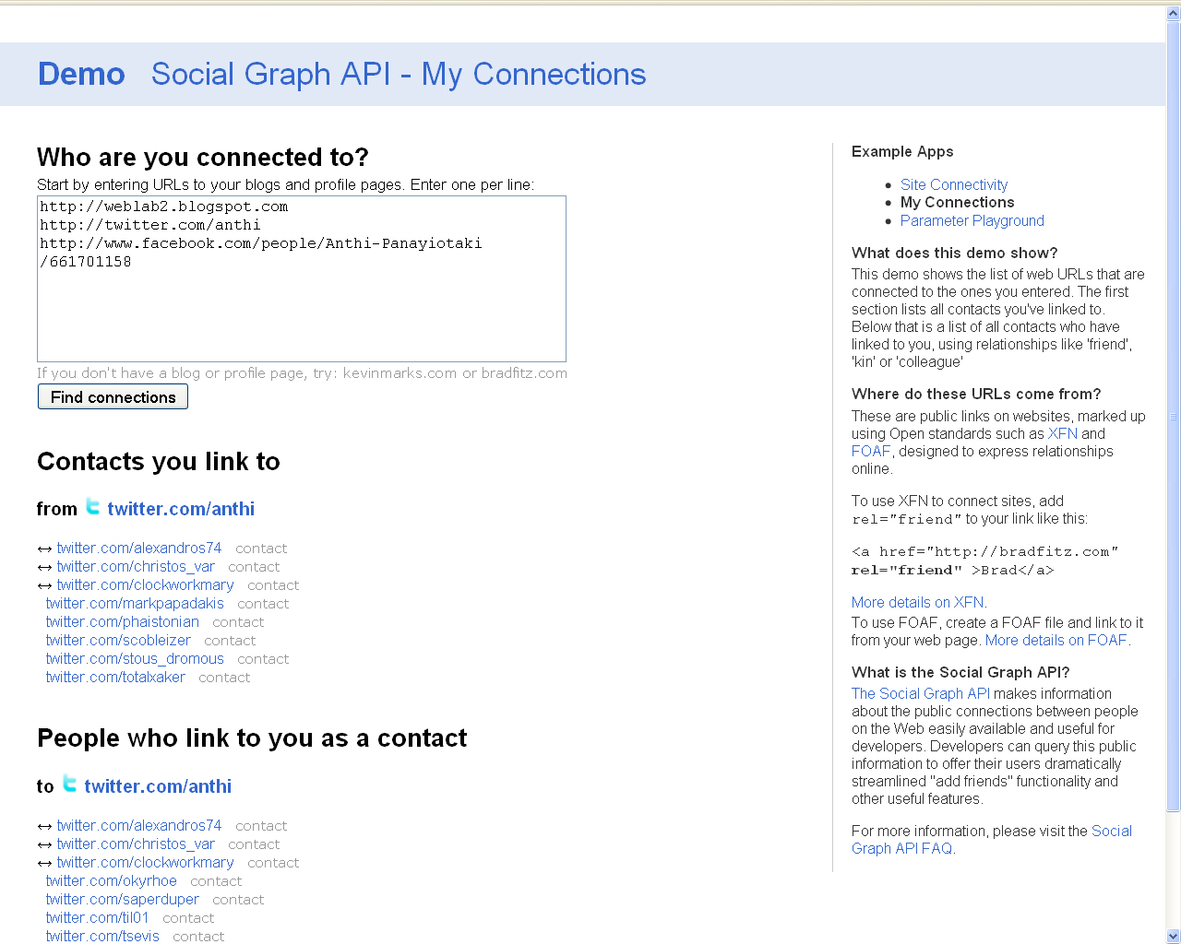The height and width of the screenshot is (944, 1181).
Task: Visit More details on FOAF
Action: 1056,641
